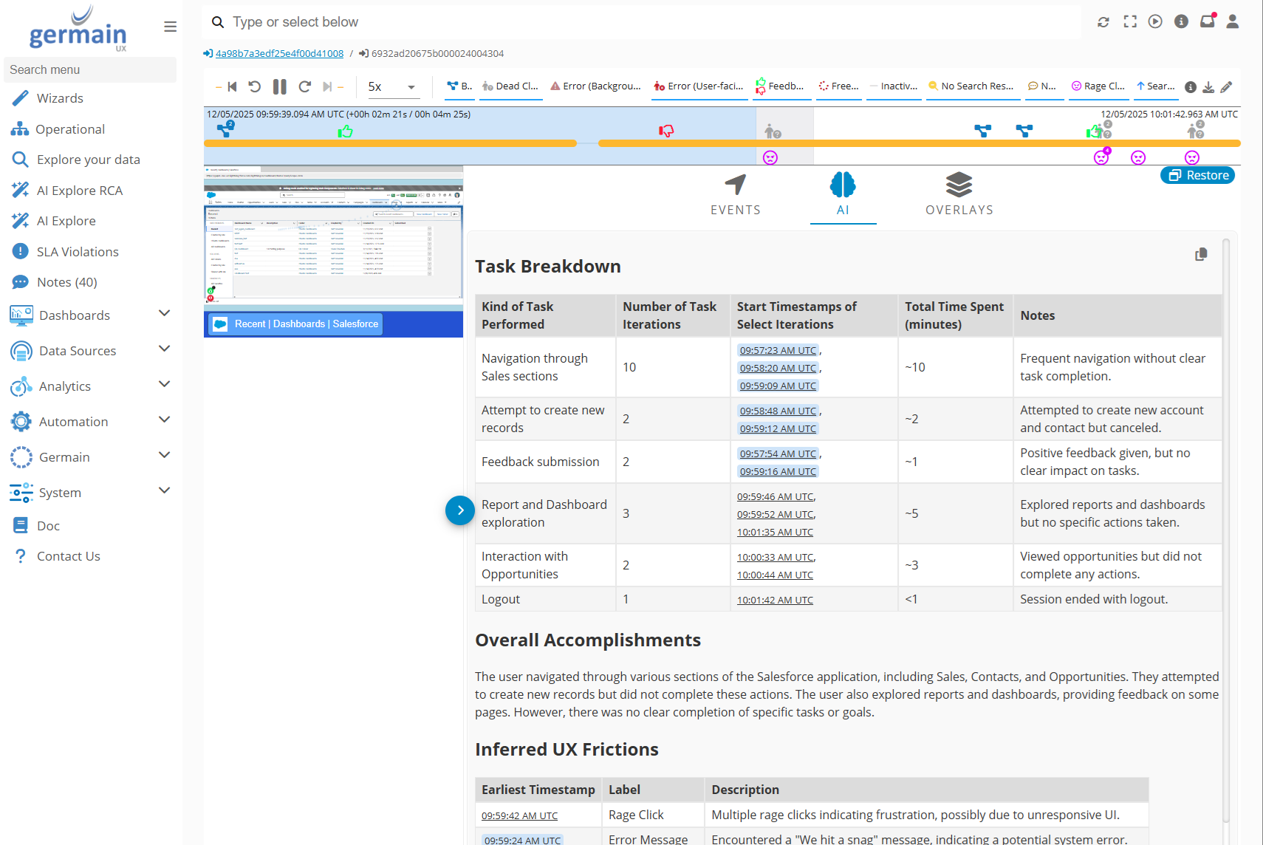Switch to the OVERLAYS tab

(959, 195)
